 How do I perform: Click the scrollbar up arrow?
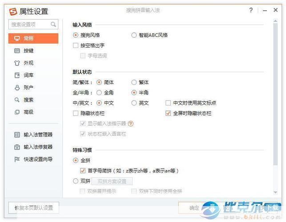[275, 21]
